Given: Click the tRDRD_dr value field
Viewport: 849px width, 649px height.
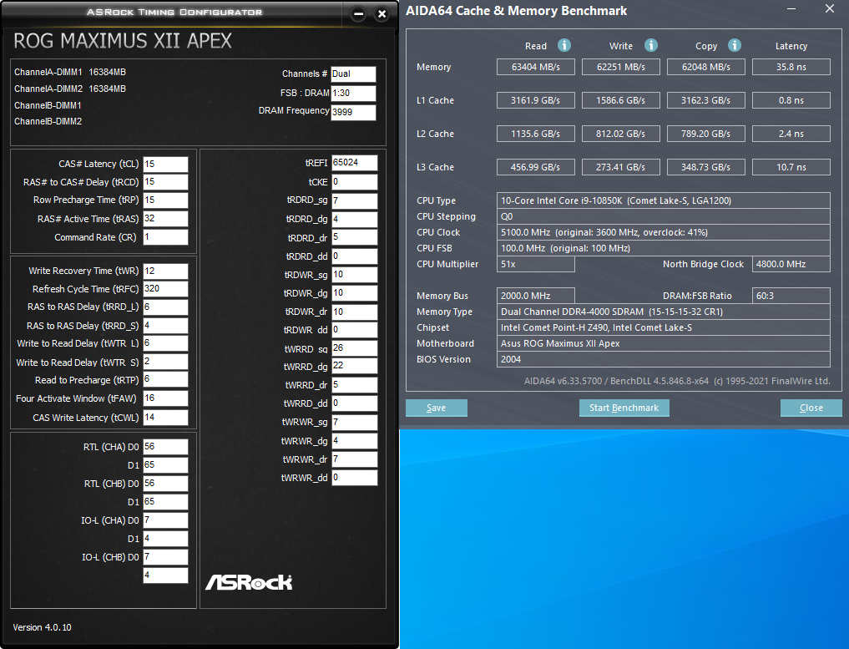Looking at the screenshot, I should [355, 237].
